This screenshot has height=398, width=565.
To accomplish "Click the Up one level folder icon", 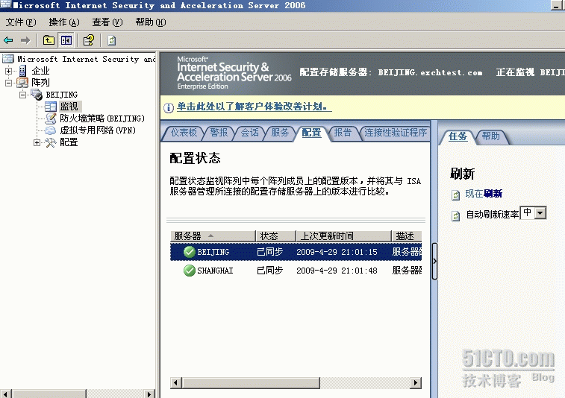I will pos(49,40).
